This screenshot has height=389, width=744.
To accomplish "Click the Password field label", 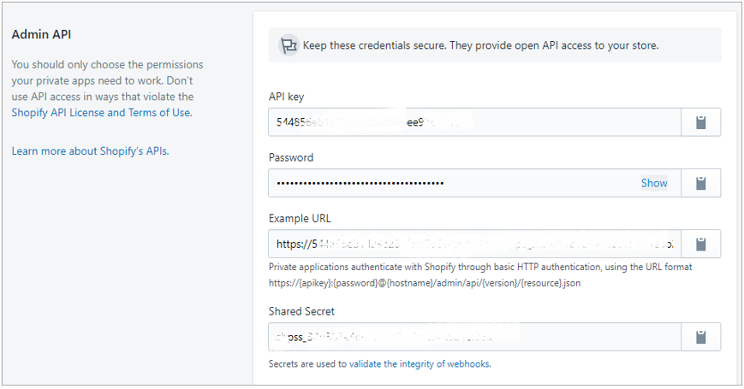I will (291, 157).
